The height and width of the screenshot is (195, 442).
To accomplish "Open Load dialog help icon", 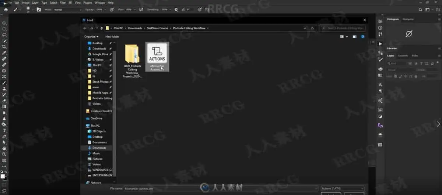I will [363, 37].
